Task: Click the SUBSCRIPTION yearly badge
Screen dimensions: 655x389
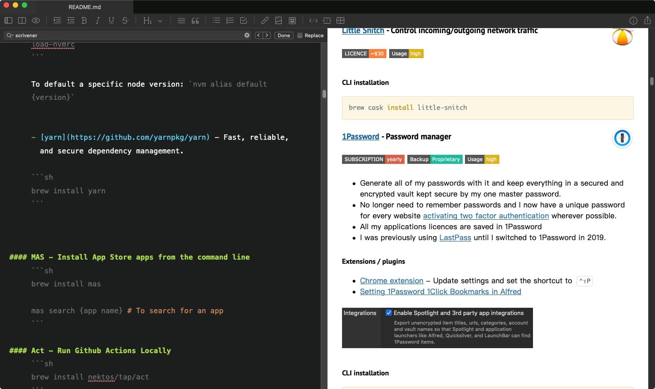Action: [373, 159]
